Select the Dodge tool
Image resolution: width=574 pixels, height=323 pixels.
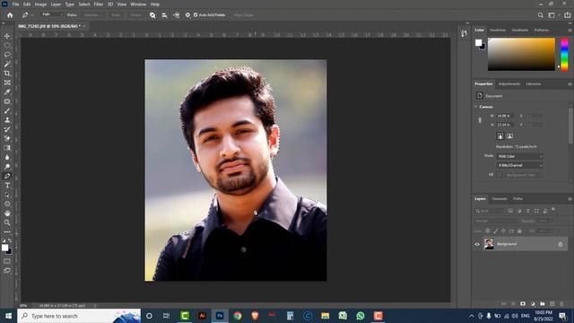coord(7,167)
